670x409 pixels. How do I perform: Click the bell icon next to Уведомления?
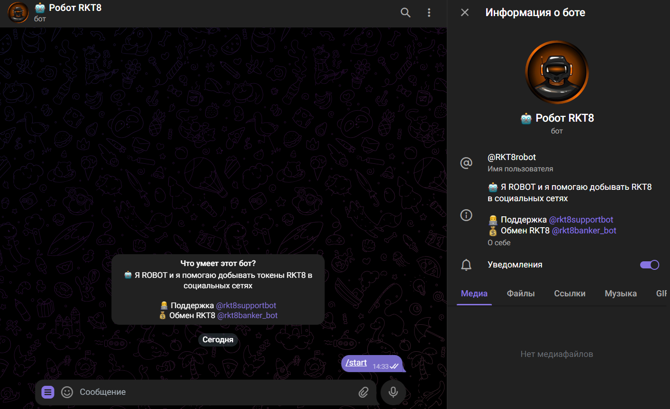(x=466, y=265)
